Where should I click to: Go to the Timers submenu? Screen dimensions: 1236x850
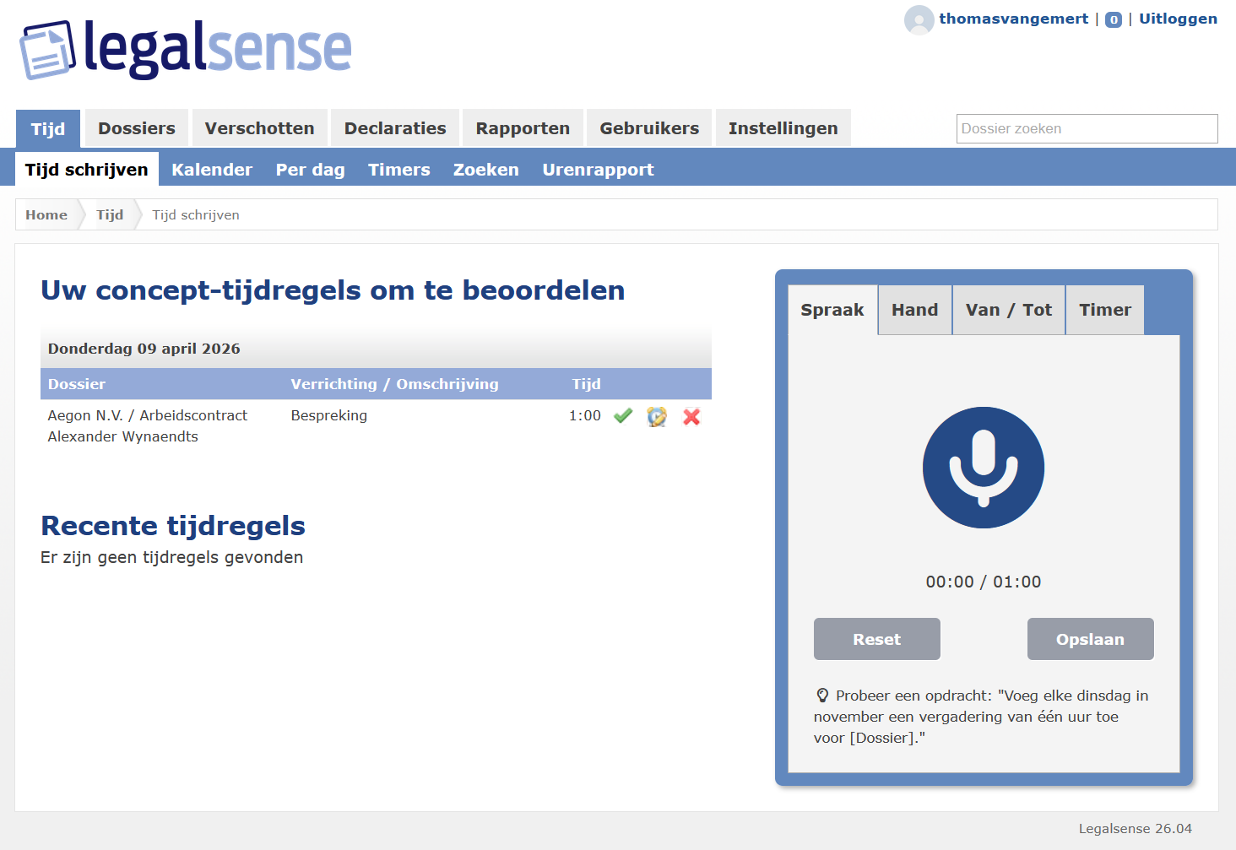coord(399,170)
